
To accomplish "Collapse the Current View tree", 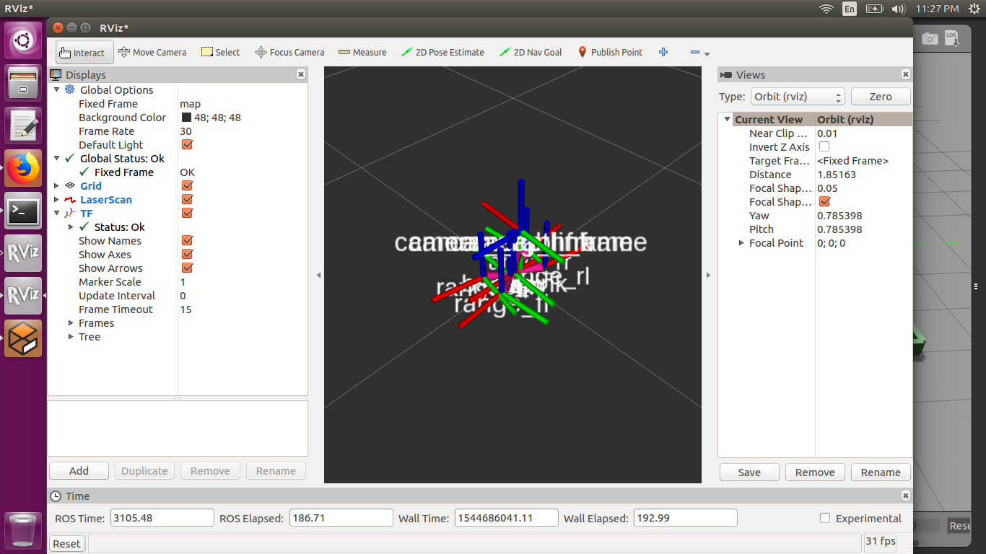I will point(727,119).
